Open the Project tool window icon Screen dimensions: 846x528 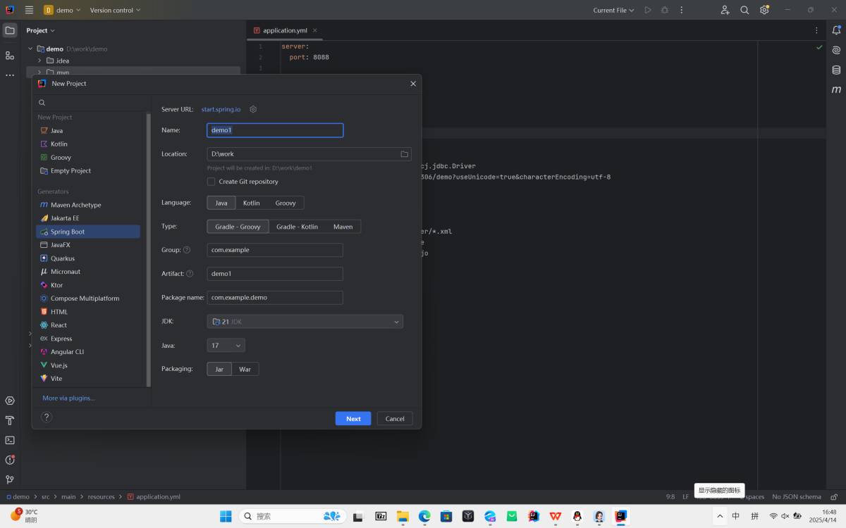10,30
